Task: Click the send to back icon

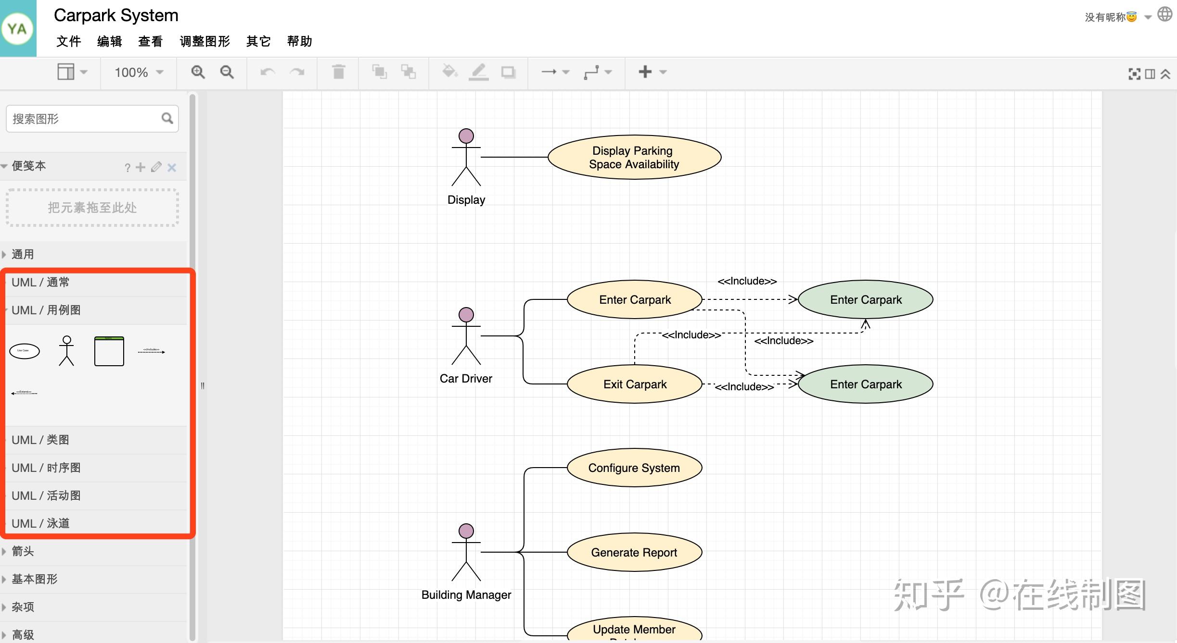Action: pos(409,72)
